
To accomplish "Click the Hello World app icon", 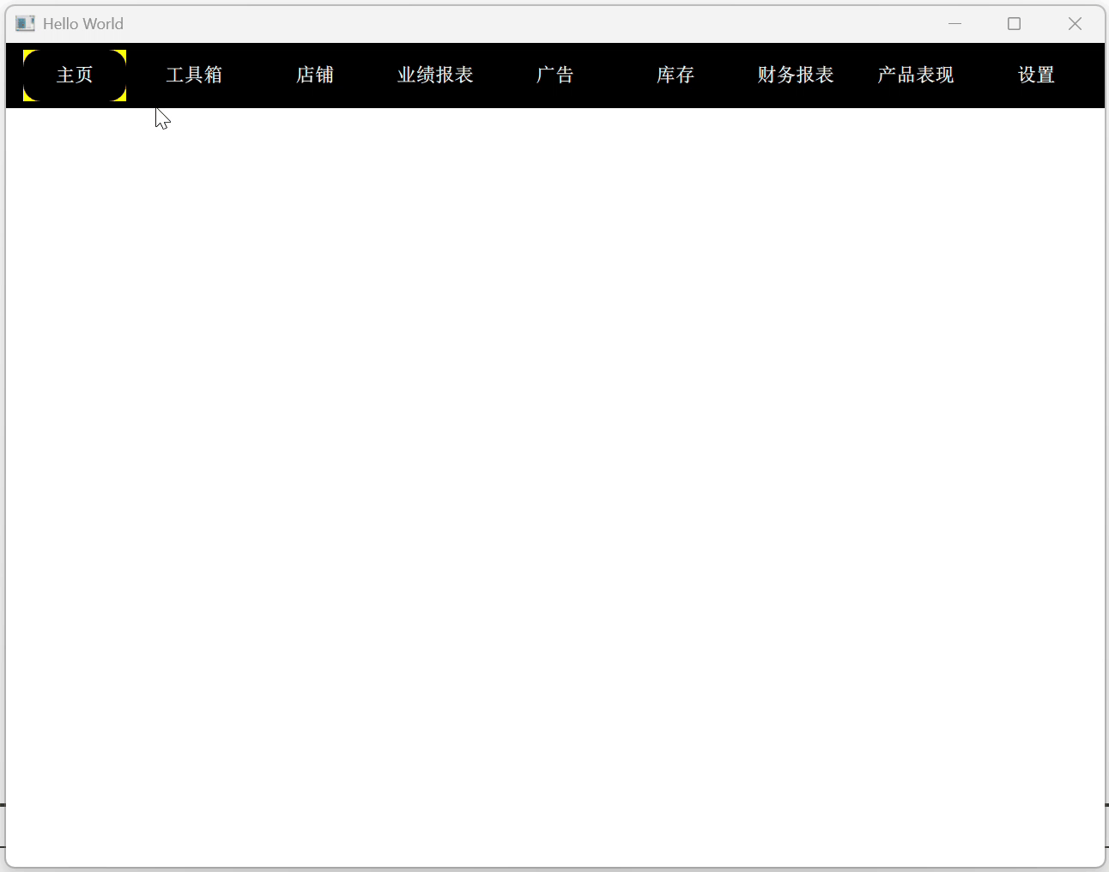I will click(x=26, y=23).
